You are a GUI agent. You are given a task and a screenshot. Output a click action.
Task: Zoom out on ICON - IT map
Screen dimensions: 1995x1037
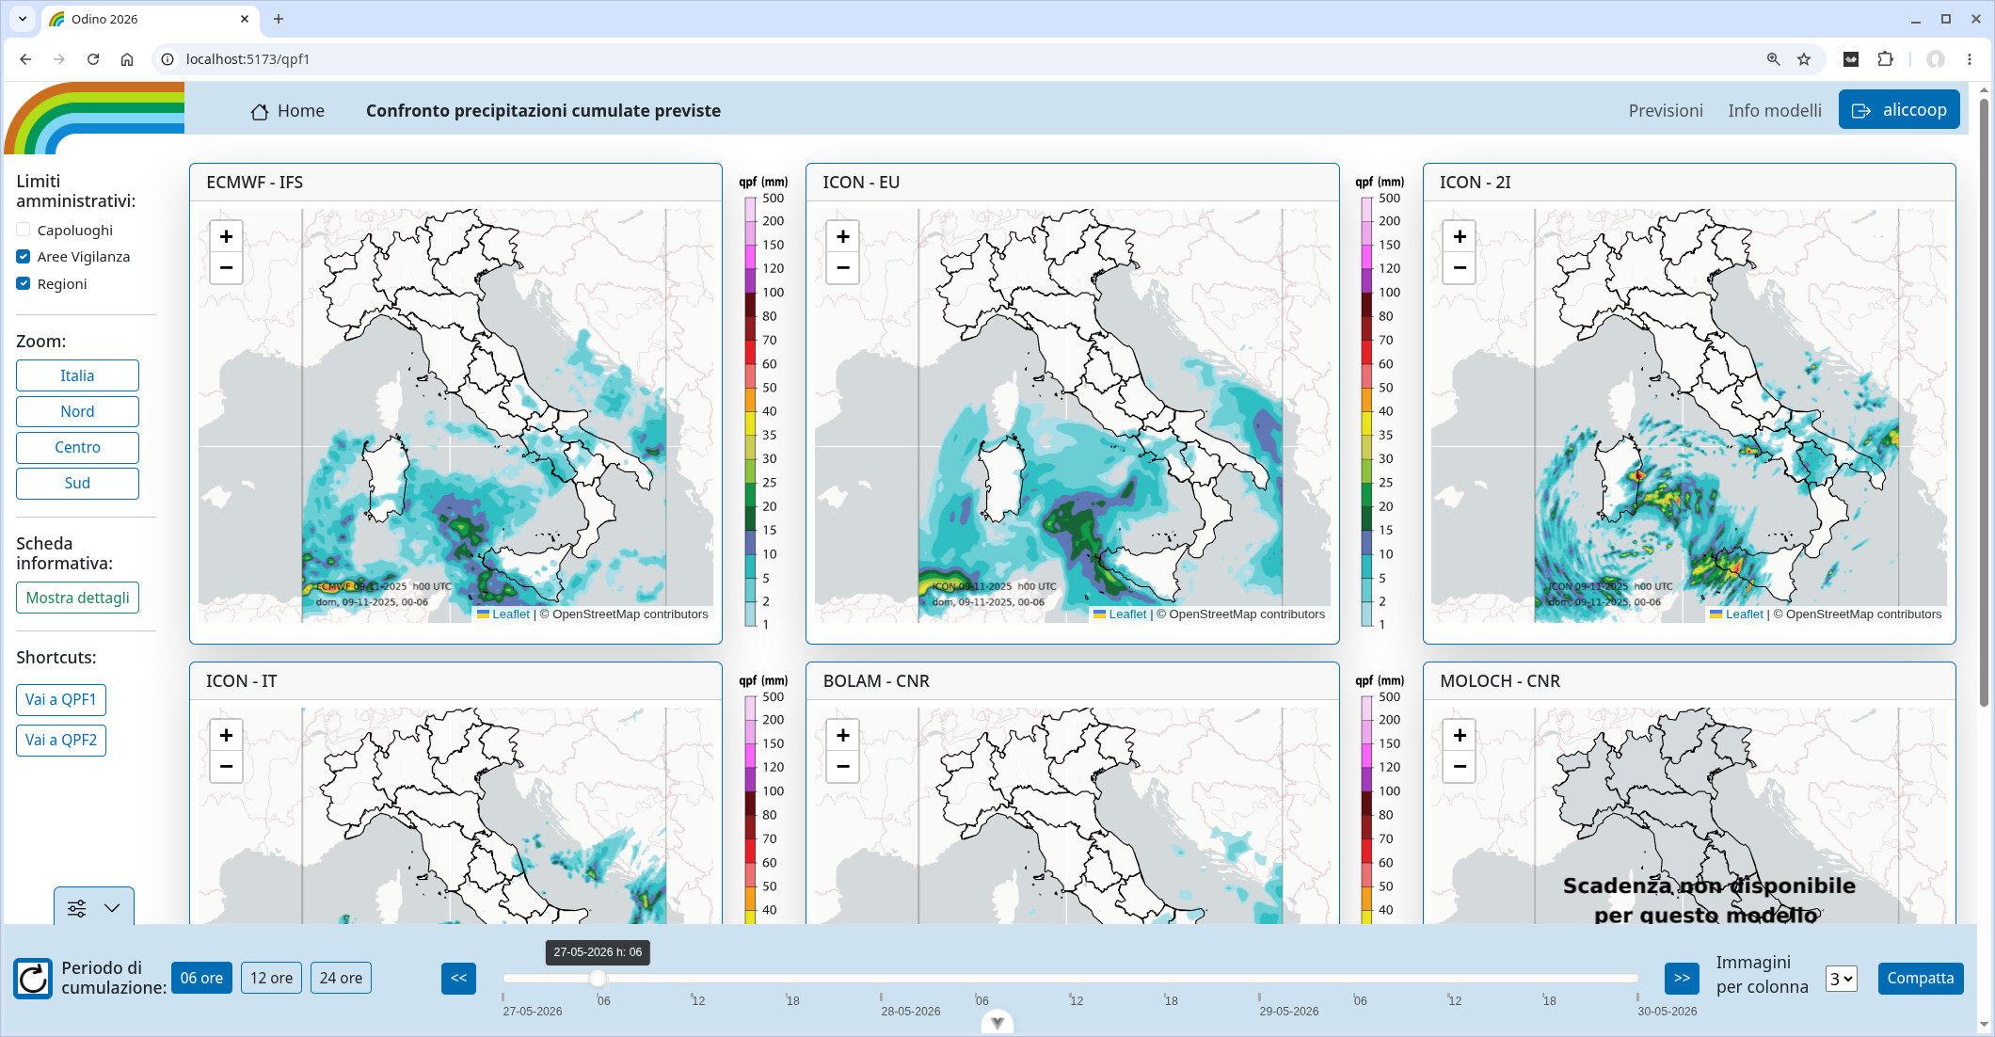[226, 767]
